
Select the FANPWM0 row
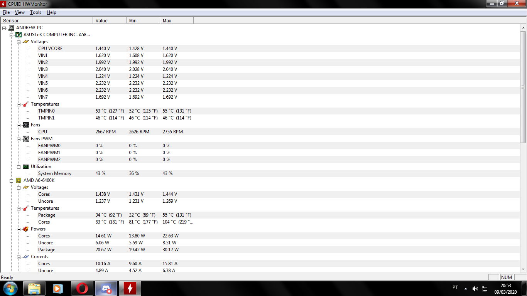[x=260, y=146]
